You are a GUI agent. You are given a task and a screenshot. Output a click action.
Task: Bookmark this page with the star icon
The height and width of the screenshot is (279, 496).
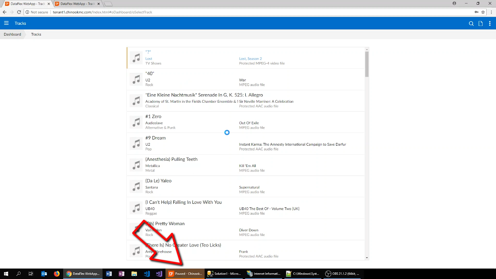483,12
